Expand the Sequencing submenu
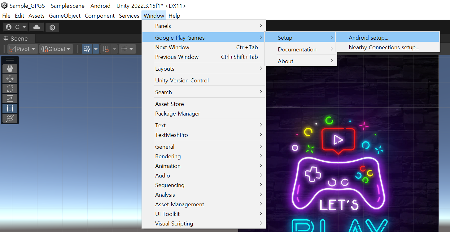 click(x=204, y=185)
